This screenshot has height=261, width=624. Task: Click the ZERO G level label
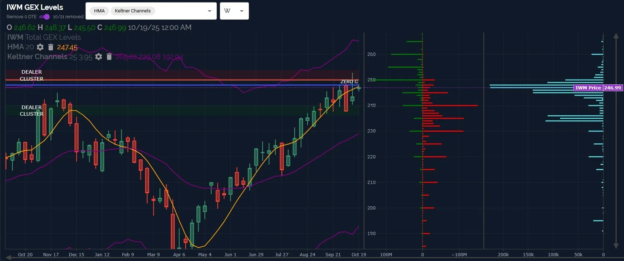(x=349, y=82)
